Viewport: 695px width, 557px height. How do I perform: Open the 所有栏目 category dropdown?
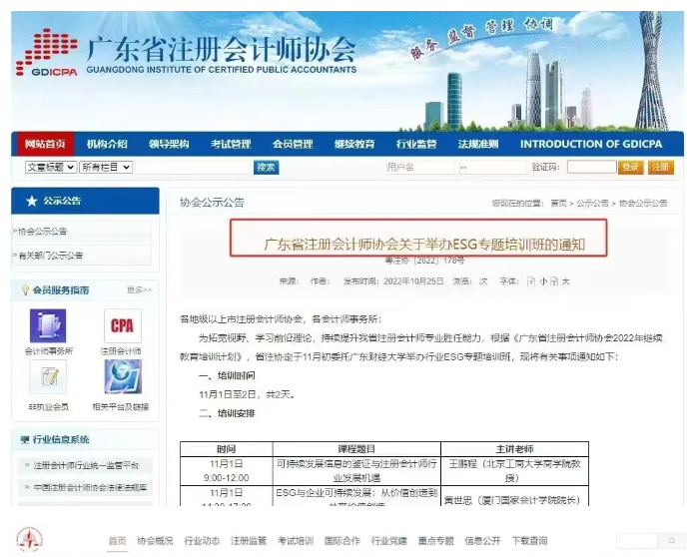(x=106, y=167)
